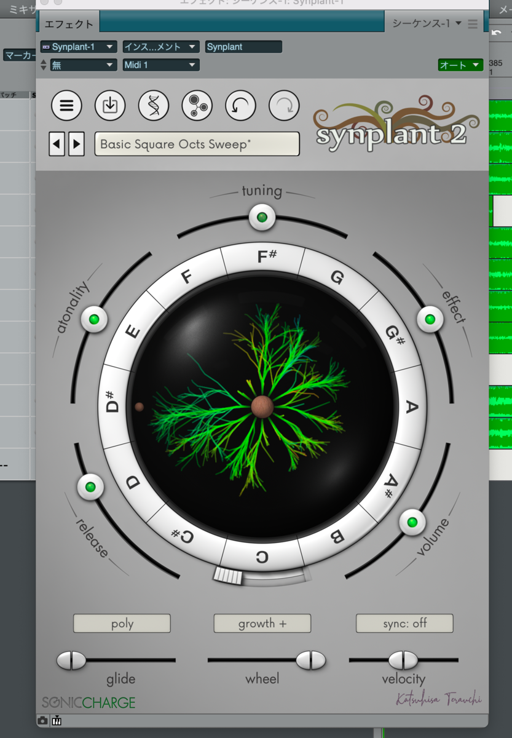Open the DNA editor helix icon

154,106
